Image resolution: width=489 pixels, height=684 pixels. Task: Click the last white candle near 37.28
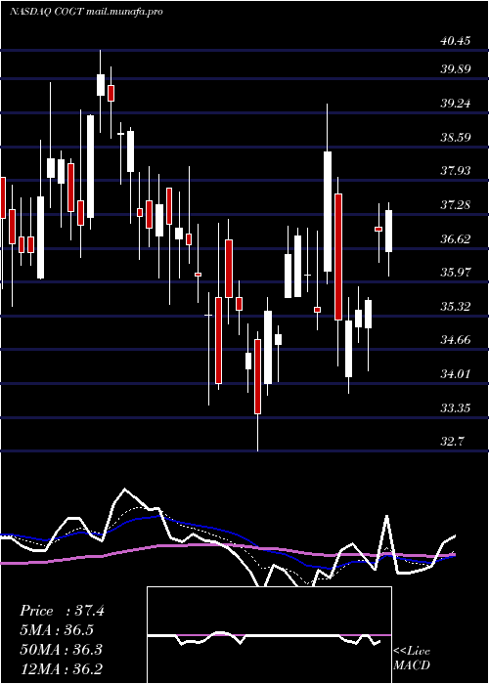tap(388, 232)
